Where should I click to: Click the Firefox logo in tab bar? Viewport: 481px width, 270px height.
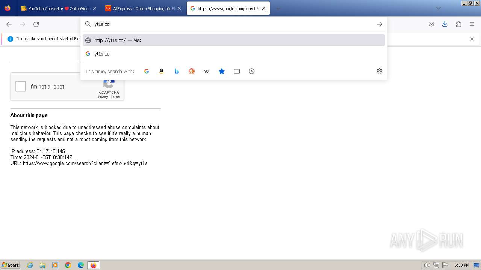point(8,8)
